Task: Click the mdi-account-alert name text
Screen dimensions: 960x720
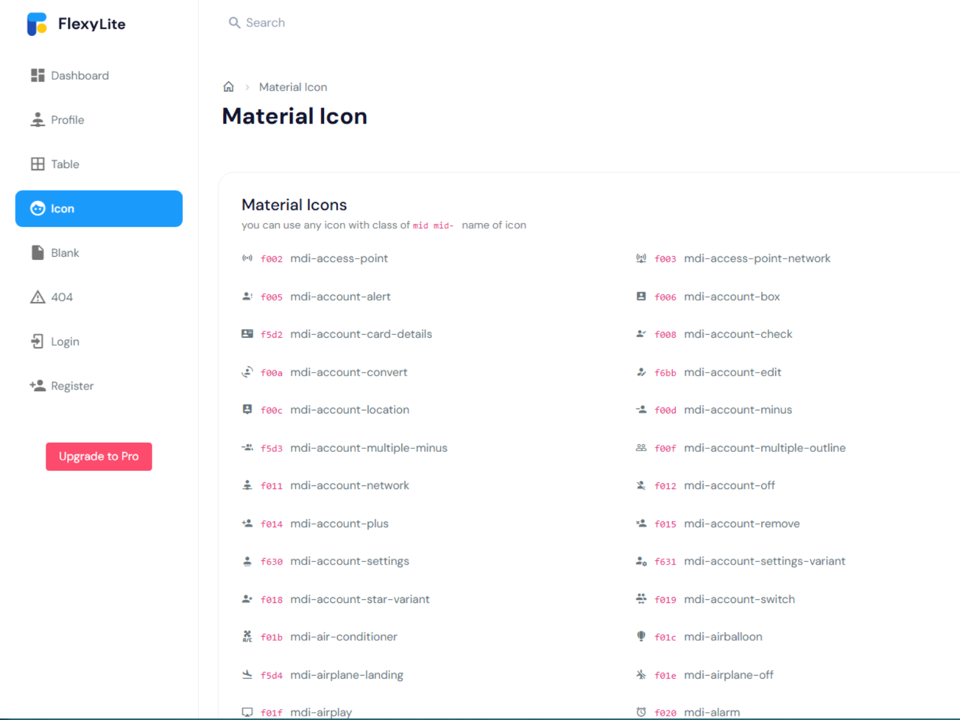Action: pyautogui.click(x=340, y=296)
